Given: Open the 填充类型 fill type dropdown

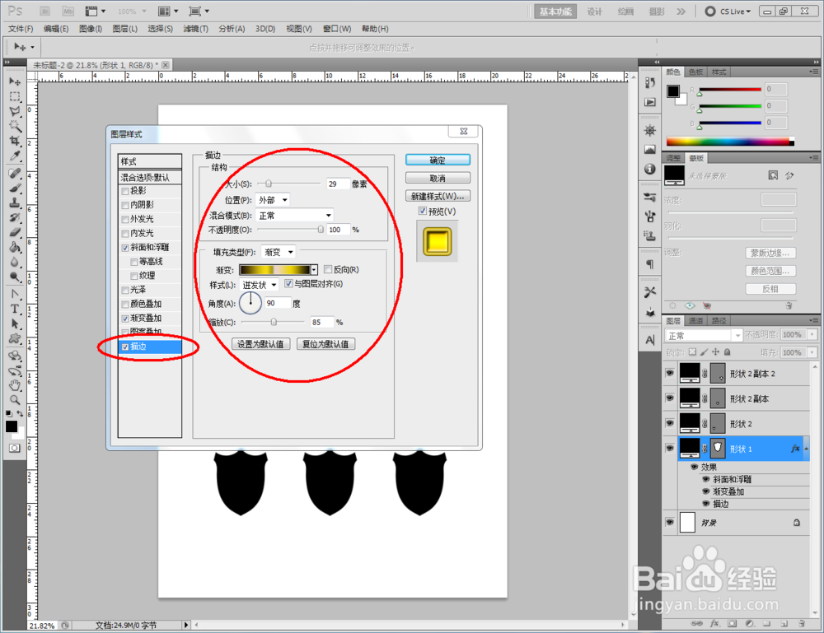Looking at the screenshot, I should [279, 252].
